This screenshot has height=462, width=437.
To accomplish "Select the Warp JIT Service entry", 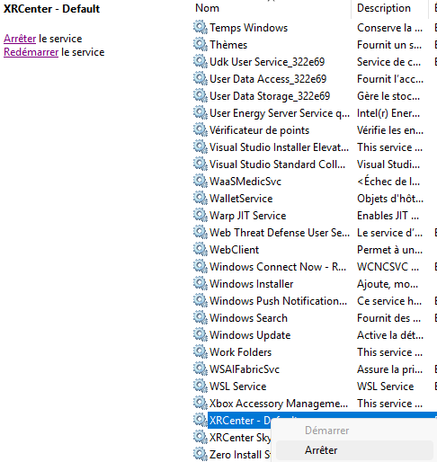I will pos(315,216).
